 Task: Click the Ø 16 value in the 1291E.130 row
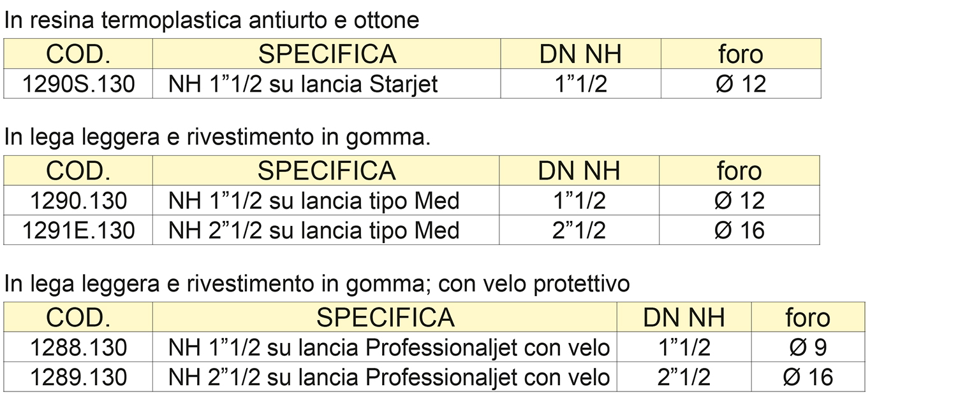[739, 230]
